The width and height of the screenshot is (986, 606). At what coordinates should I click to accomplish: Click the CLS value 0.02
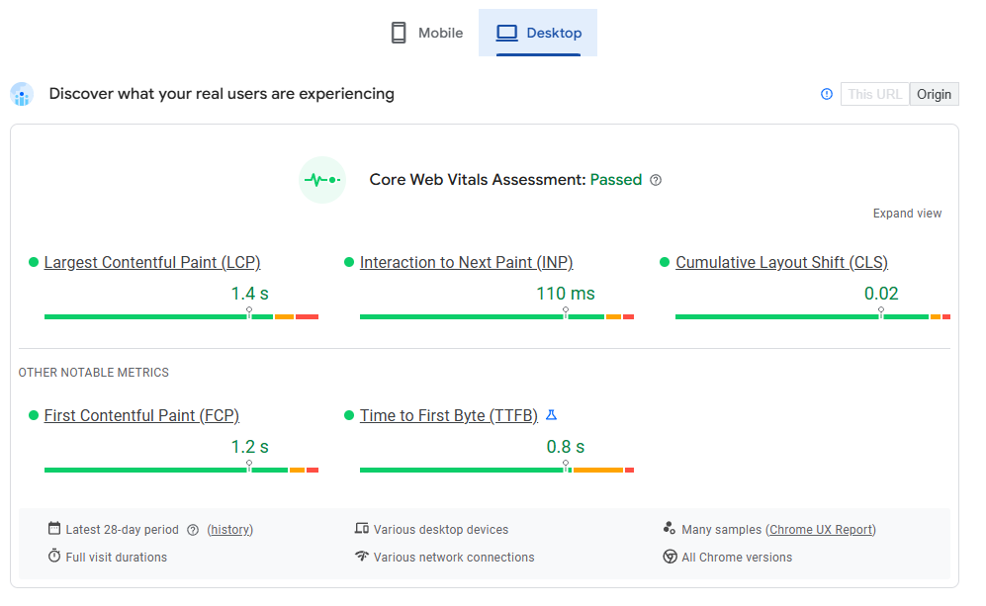pyautogui.click(x=881, y=294)
